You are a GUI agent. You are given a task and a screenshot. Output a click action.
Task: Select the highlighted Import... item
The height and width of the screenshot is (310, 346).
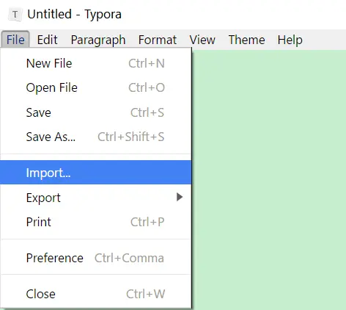95,173
